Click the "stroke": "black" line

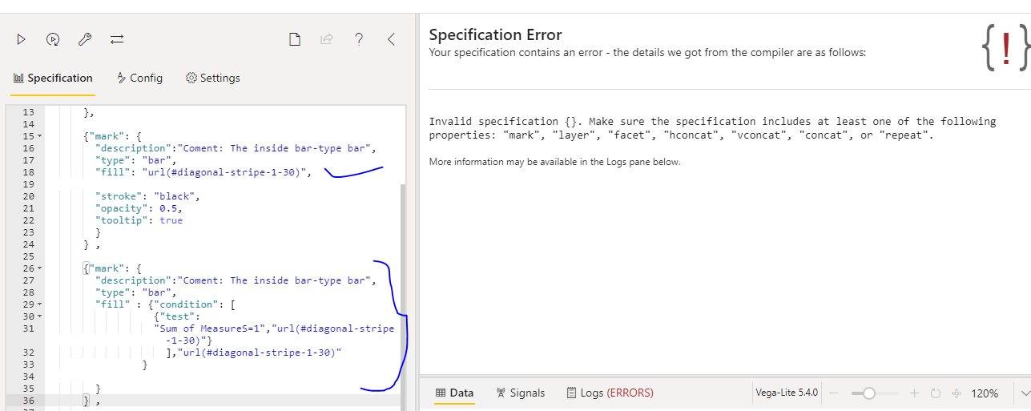point(147,196)
